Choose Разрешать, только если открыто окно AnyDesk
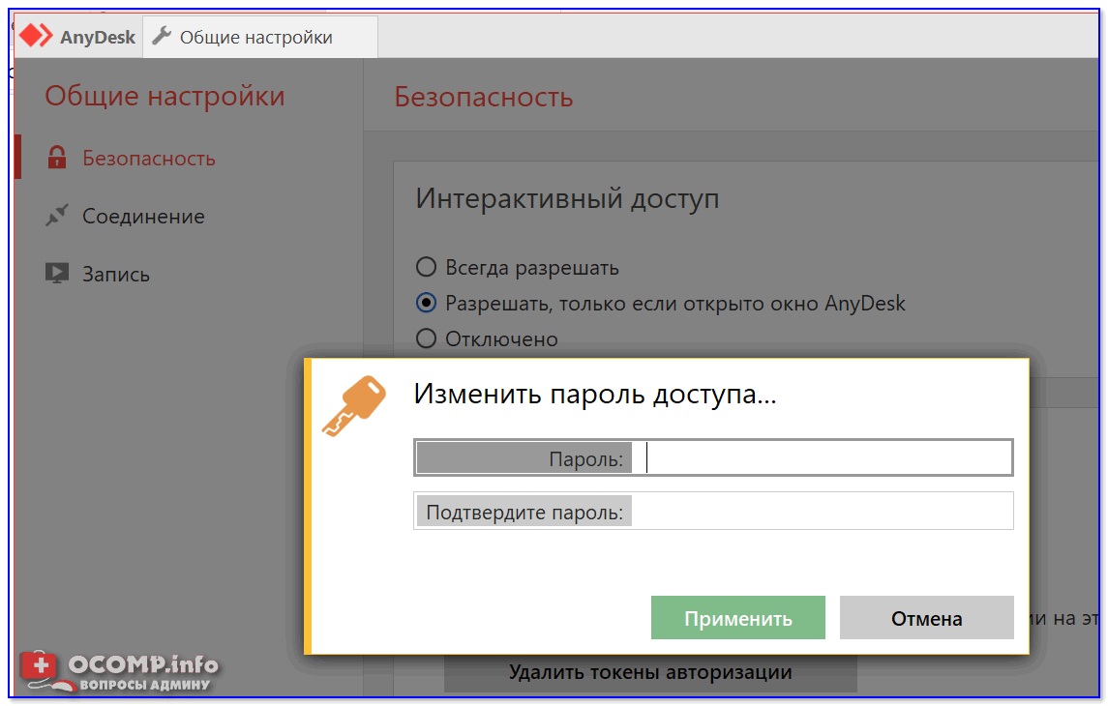This screenshot has height=706, width=1108. (426, 303)
